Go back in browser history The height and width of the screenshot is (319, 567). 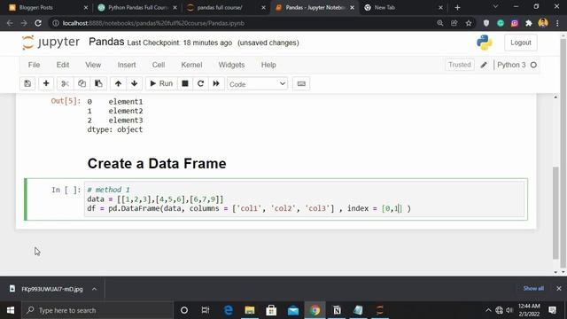[x=10, y=23]
